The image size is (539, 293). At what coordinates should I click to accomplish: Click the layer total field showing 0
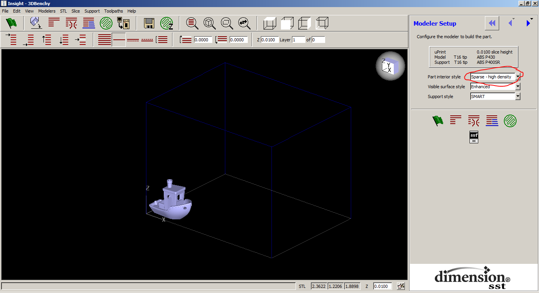[x=318, y=40]
